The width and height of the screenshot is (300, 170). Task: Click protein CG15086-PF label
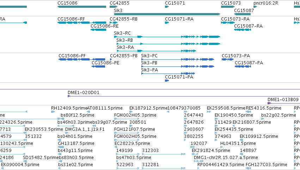(72, 56)
